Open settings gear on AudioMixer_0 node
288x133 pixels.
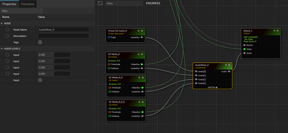point(229,65)
